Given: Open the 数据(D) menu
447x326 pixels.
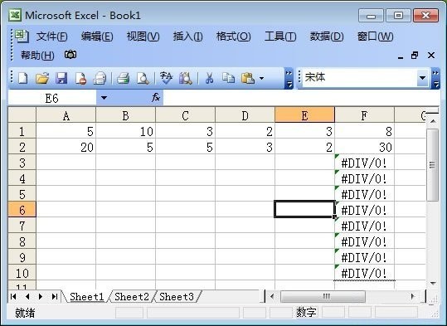Looking at the screenshot, I should point(327,36).
